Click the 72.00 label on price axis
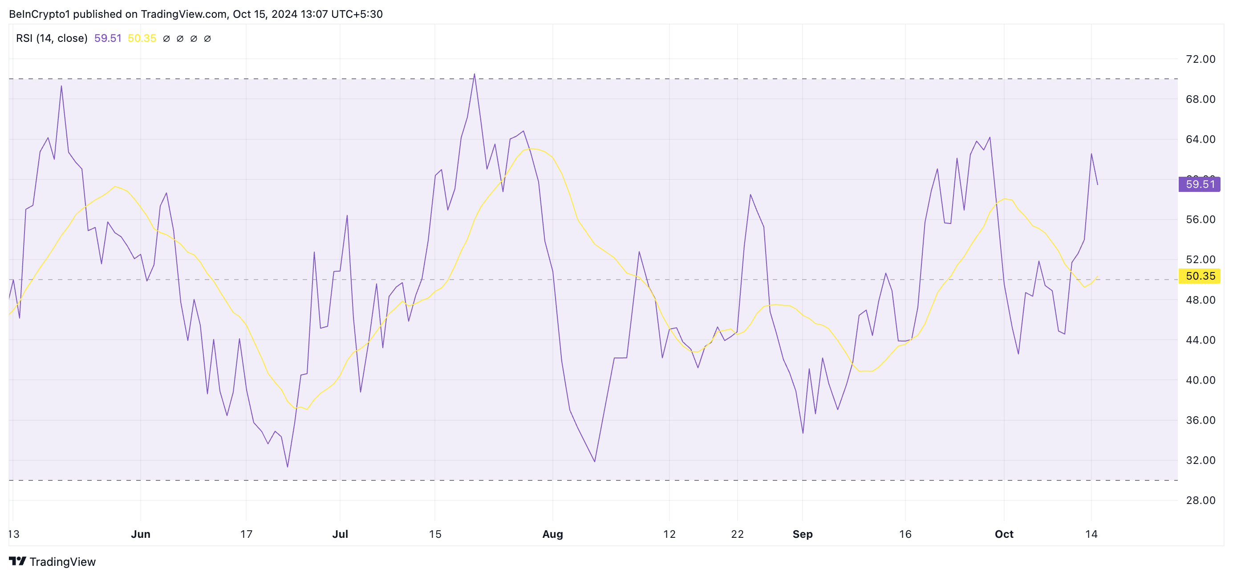The height and width of the screenshot is (577, 1233). pos(1200,59)
